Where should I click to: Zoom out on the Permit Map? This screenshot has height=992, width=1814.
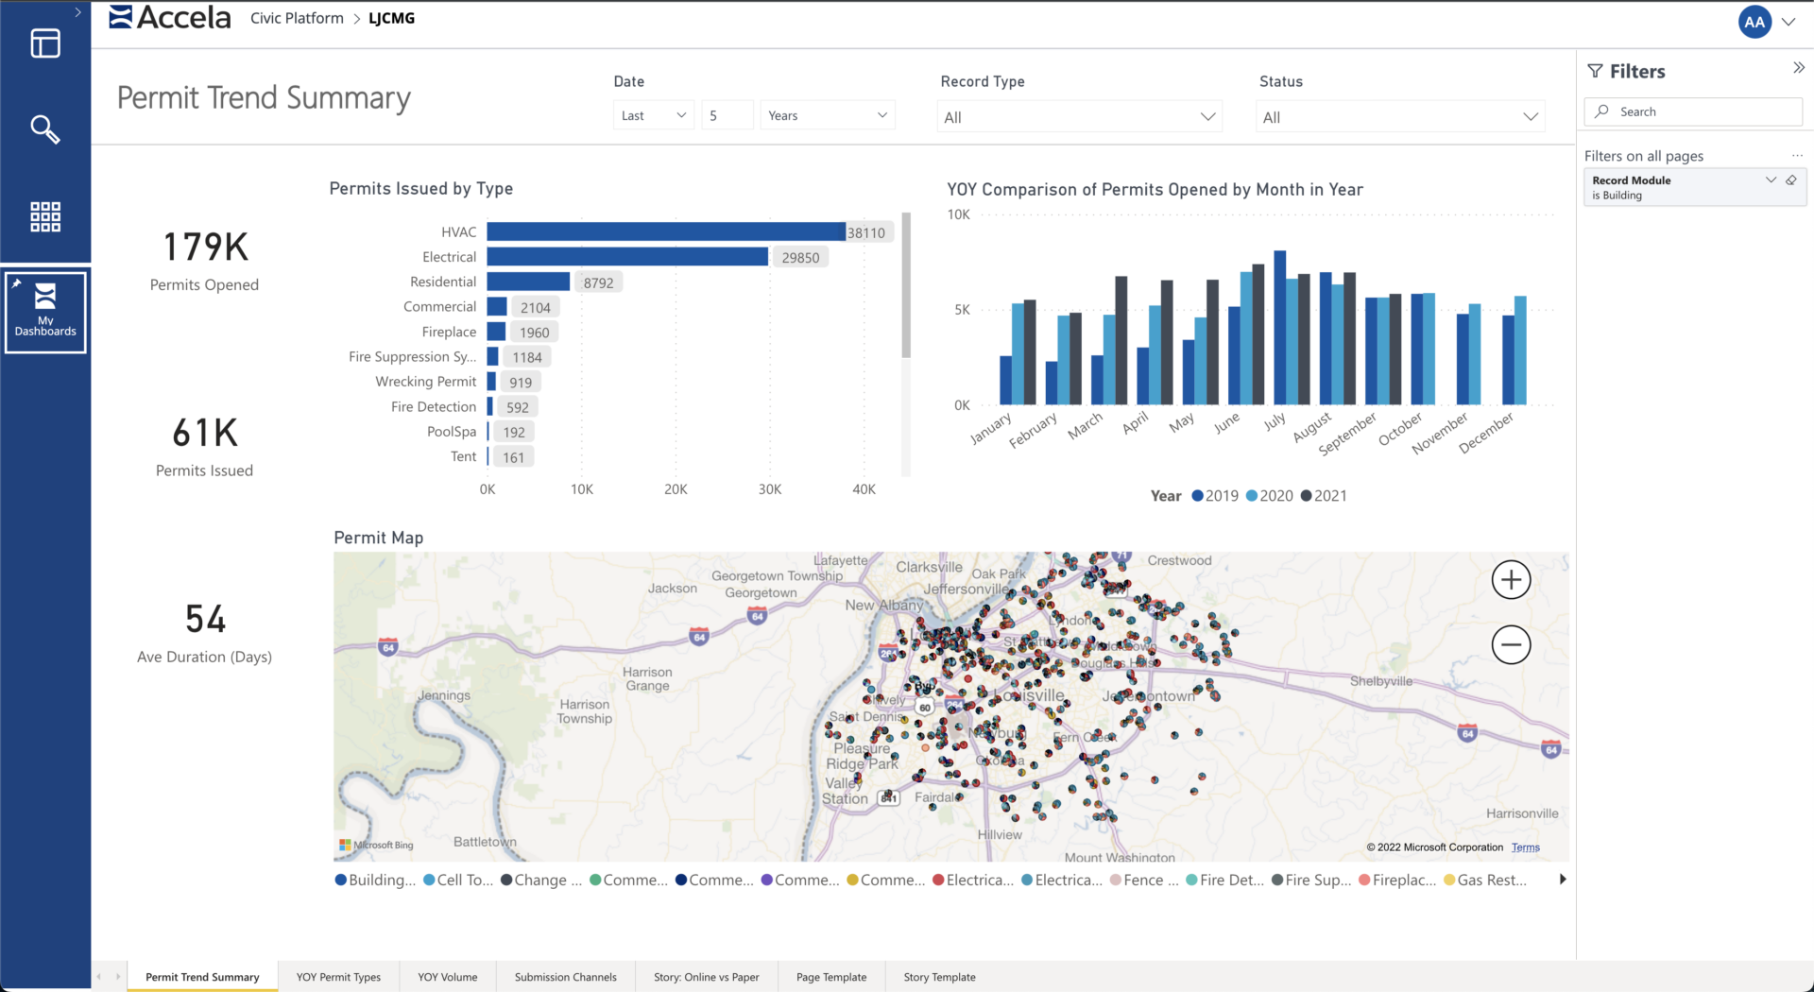pos(1510,644)
